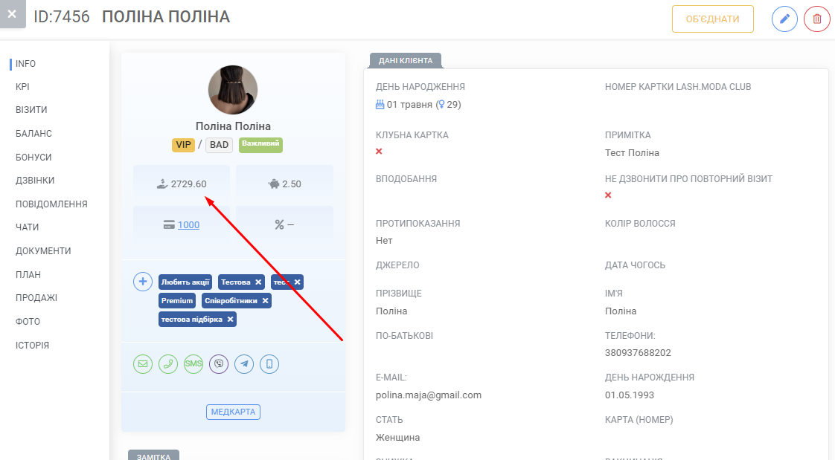Viewport: 835px width, 460px height.
Task: Click the percent discount tile
Action: (284, 225)
